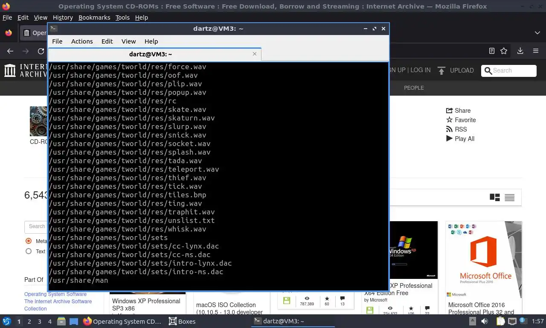Open Firefox hamburger application menu
This screenshot has height=328, width=546.
tap(536, 51)
